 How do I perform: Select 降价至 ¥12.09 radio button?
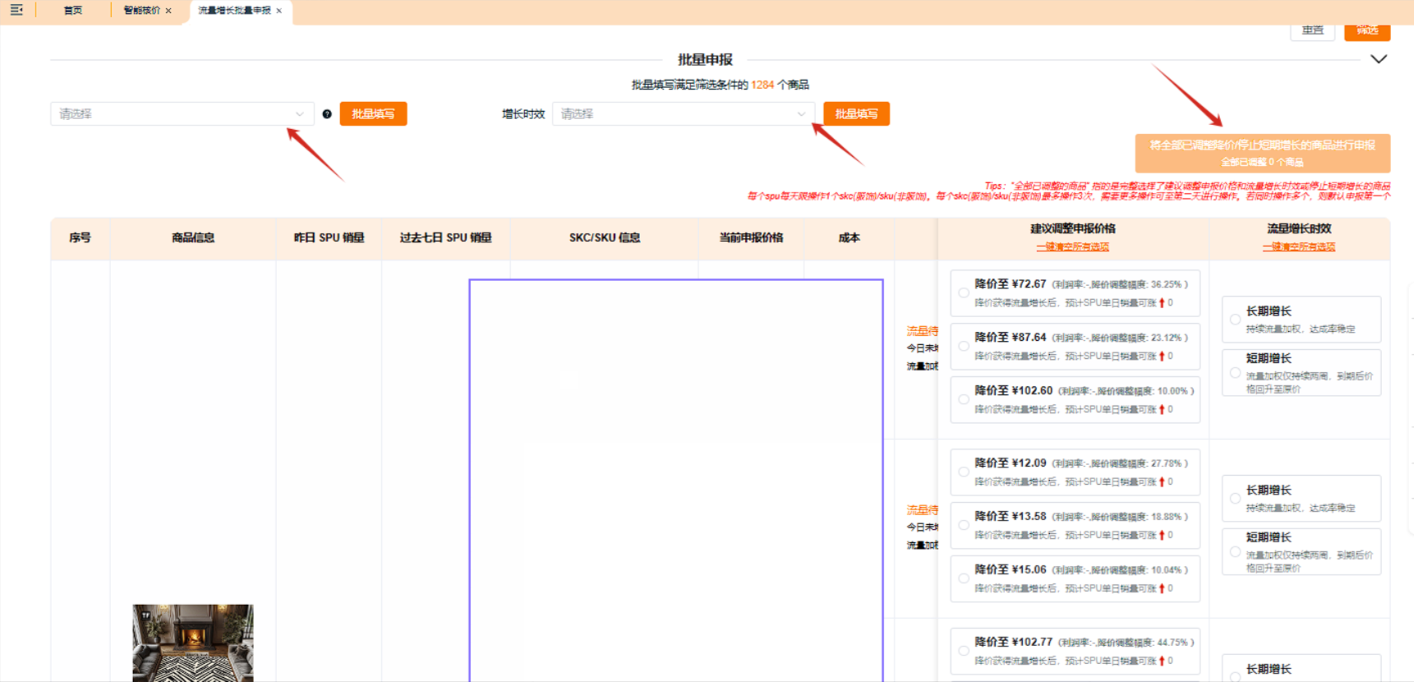click(964, 472)
